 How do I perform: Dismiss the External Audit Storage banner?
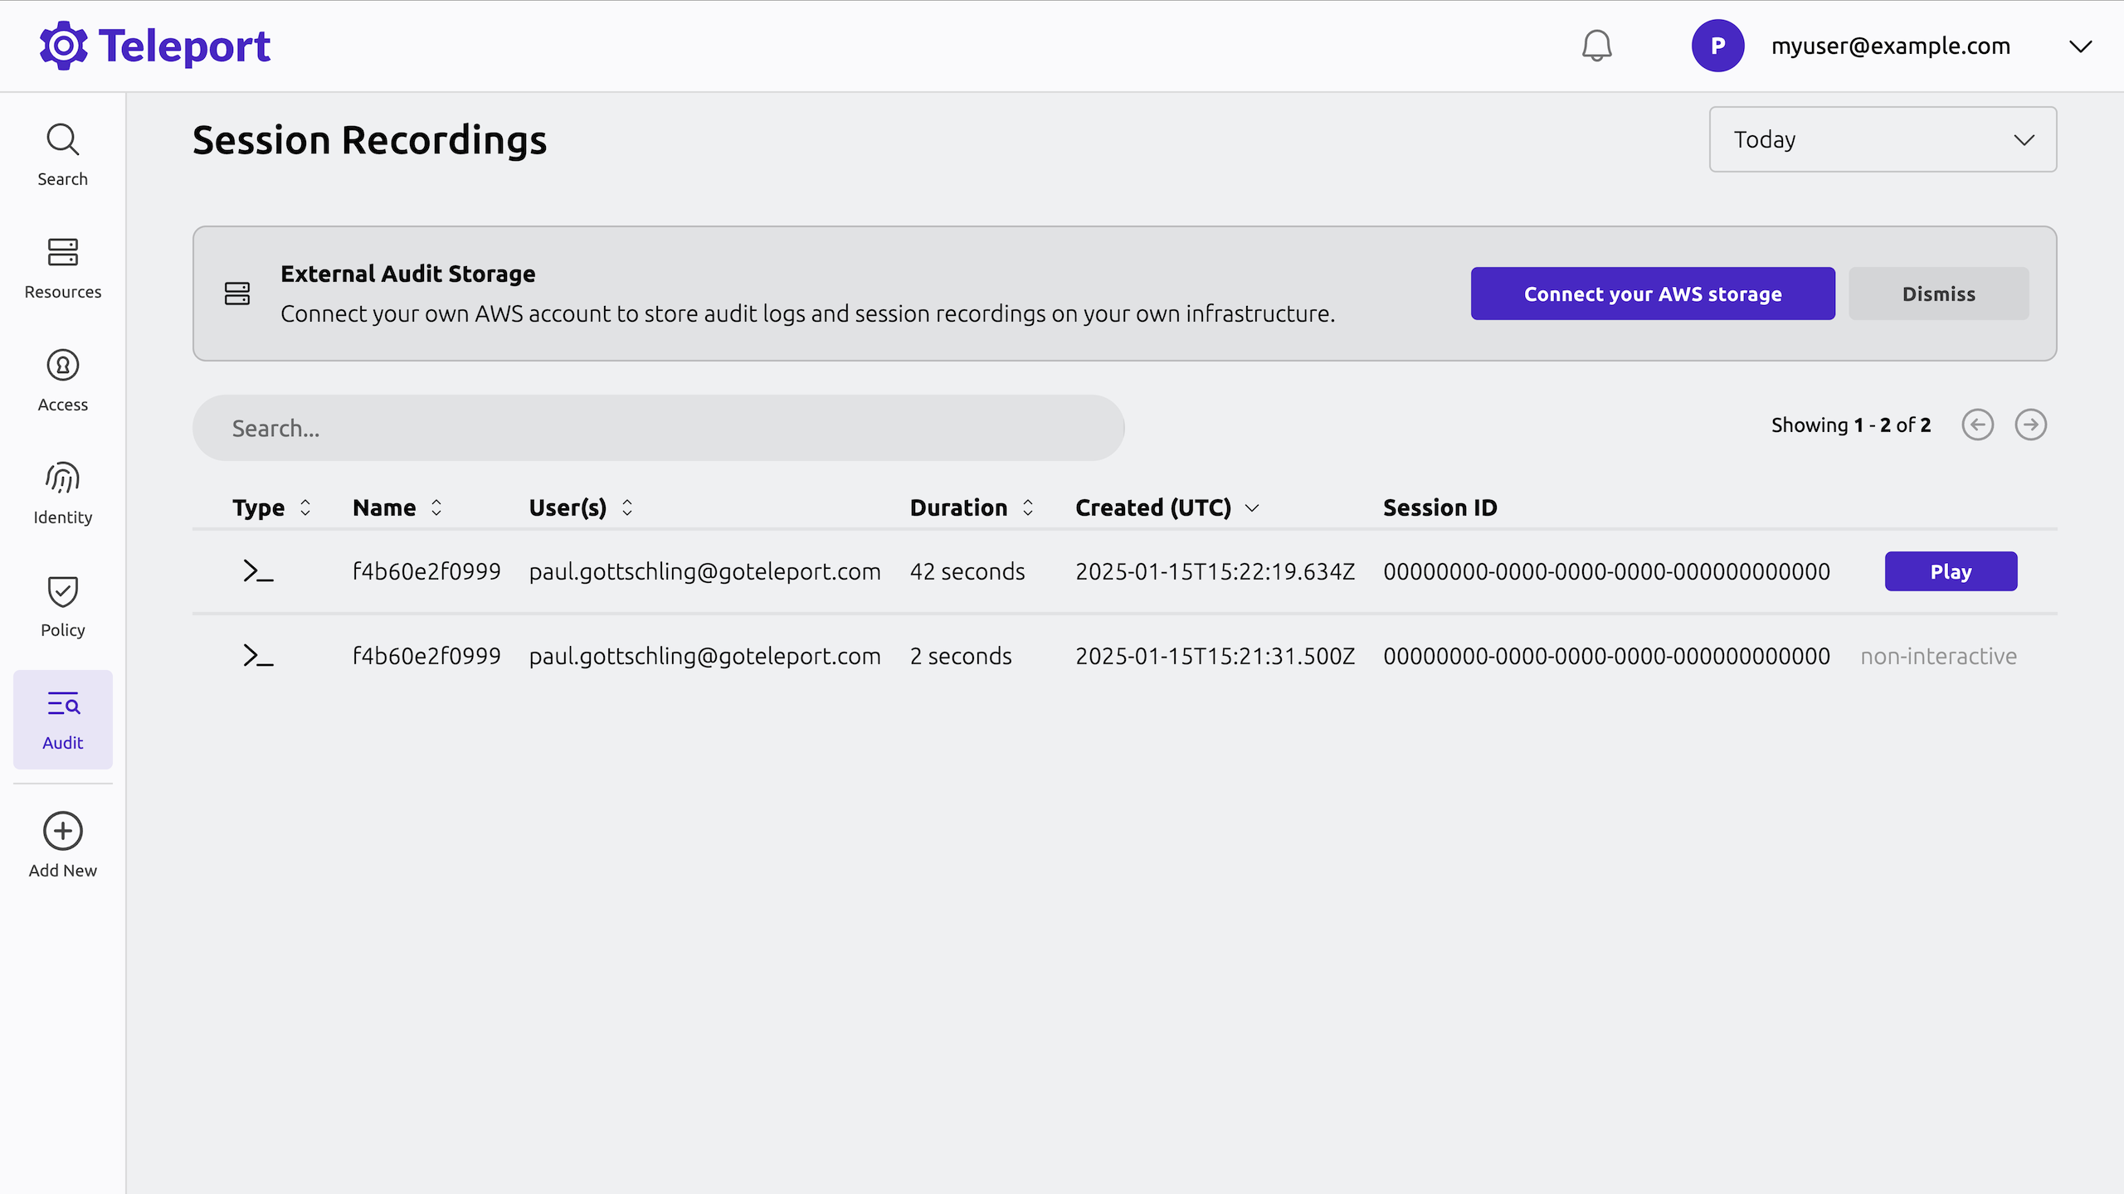click(1938, 294)
